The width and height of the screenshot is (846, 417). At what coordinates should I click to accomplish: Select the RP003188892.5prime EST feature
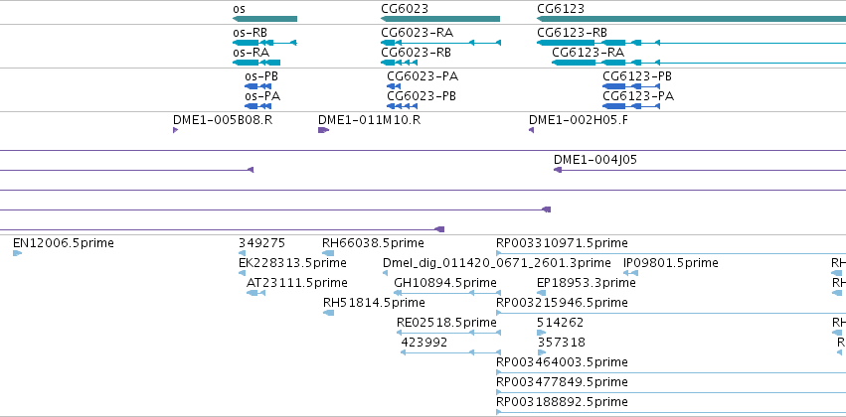coord(671,412)
